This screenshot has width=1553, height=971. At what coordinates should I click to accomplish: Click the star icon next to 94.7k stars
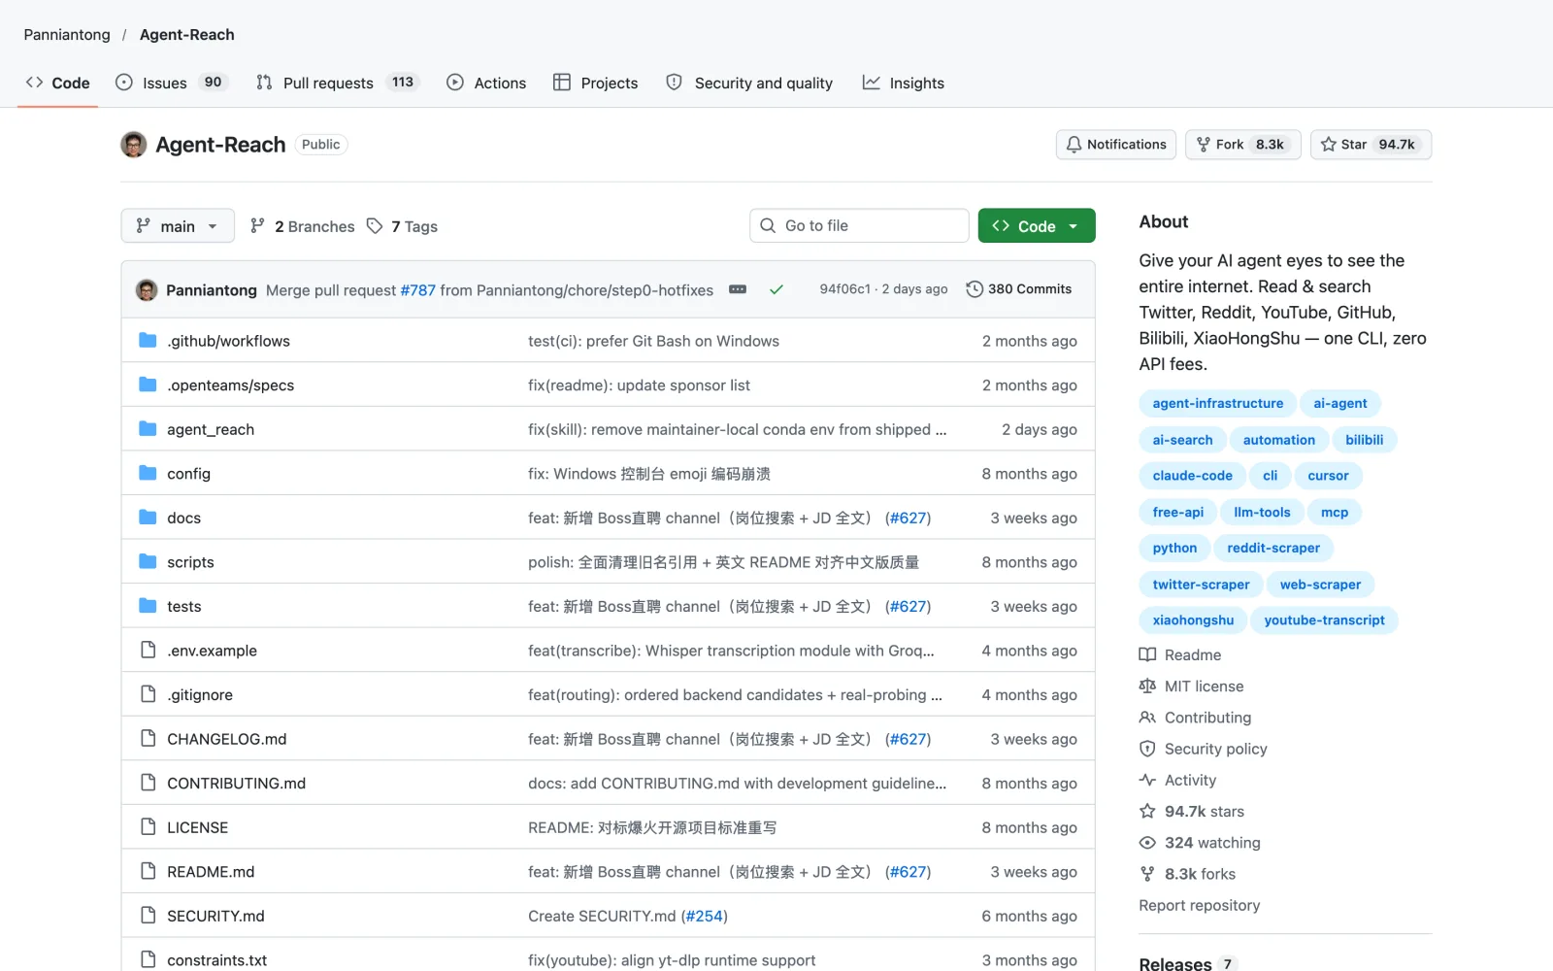point(1147,812)
